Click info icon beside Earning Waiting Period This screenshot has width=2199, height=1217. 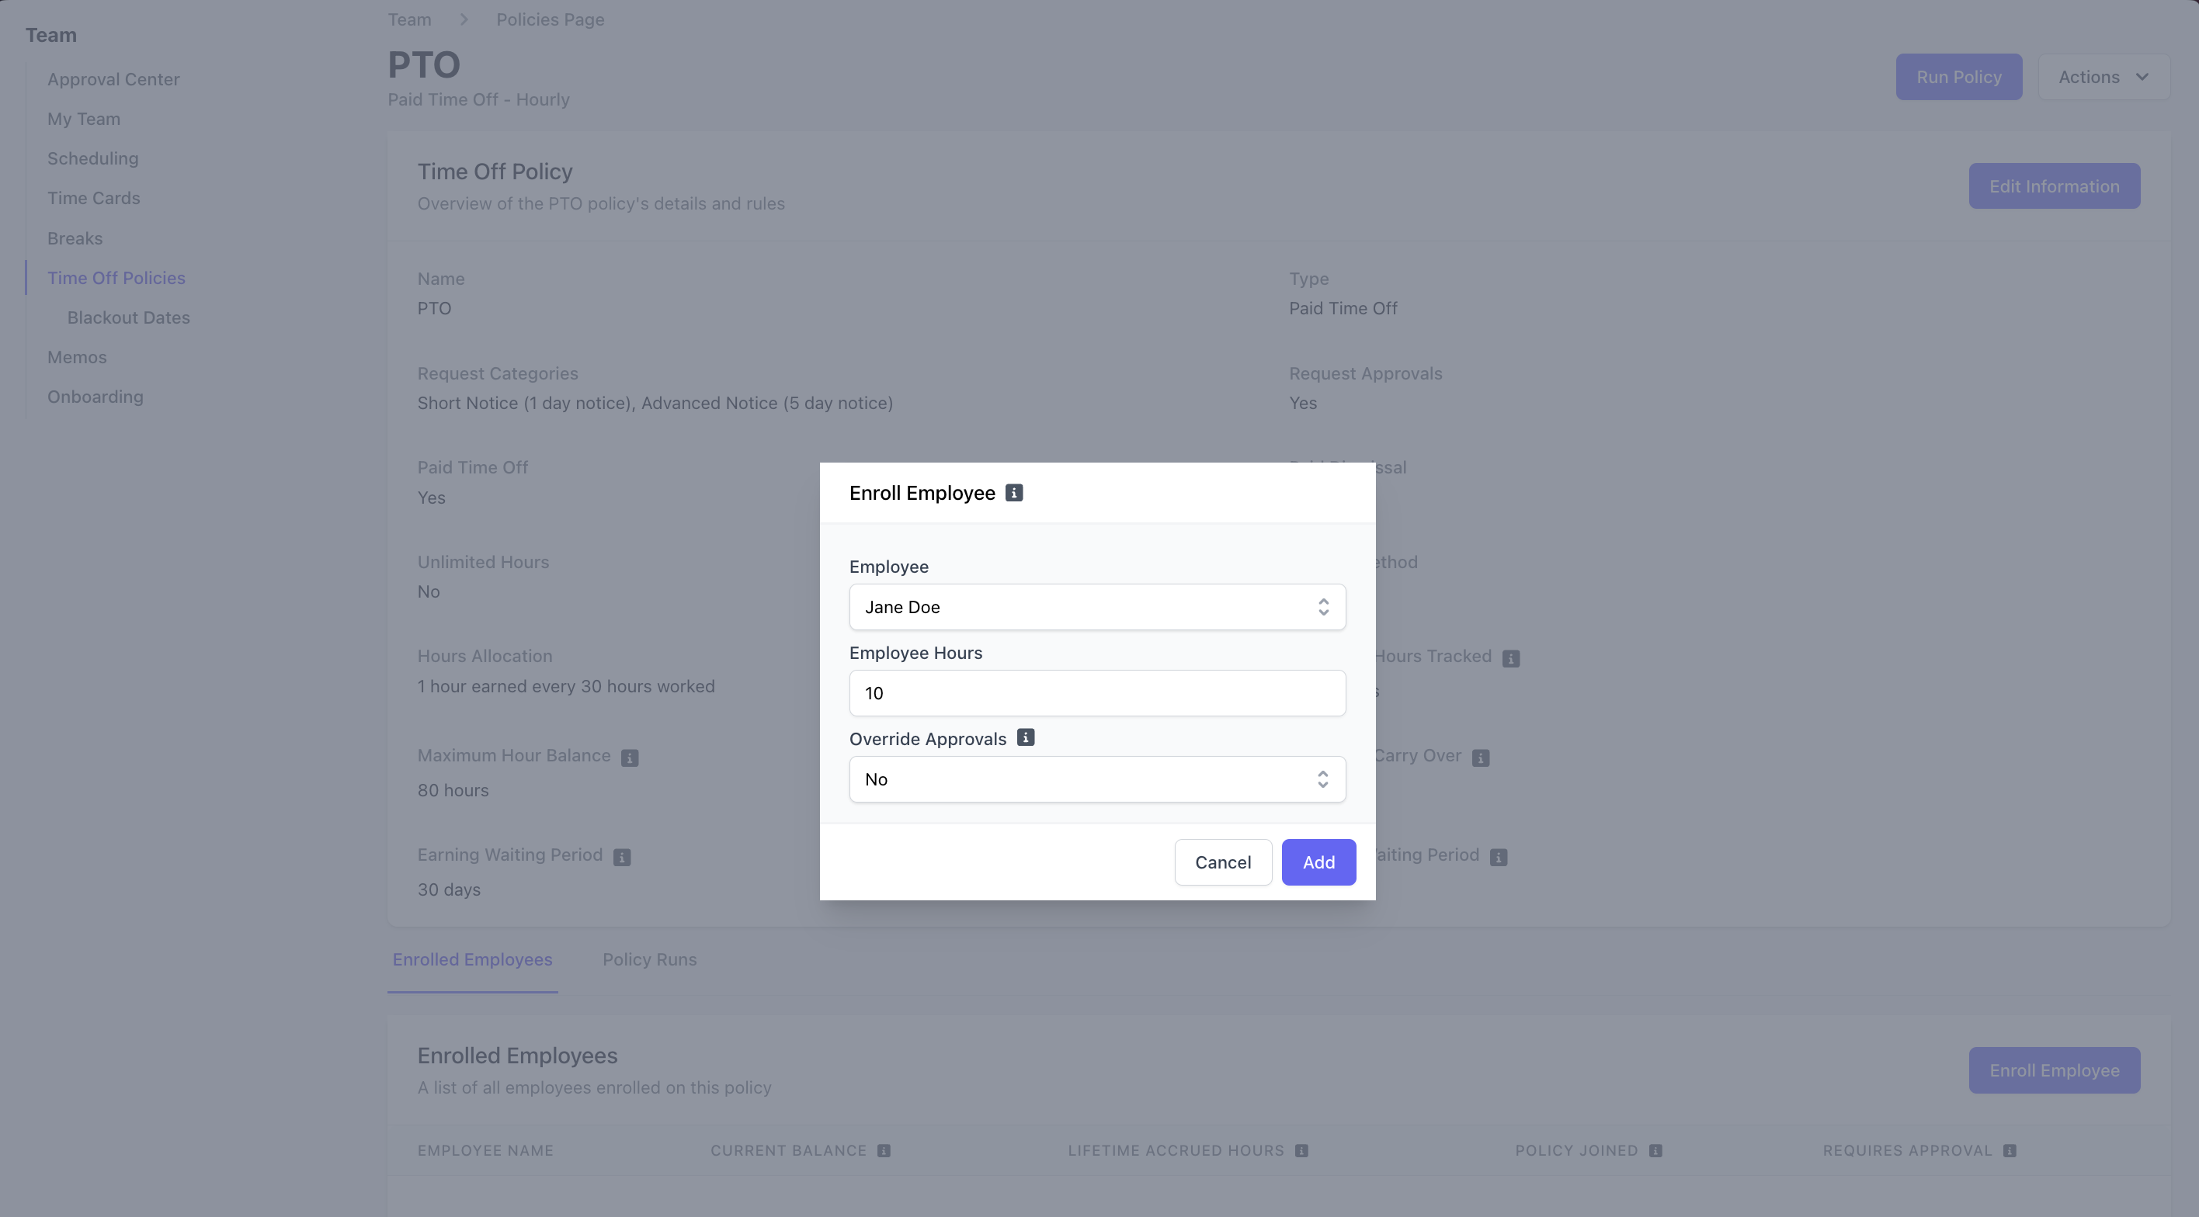click(622, 857)
